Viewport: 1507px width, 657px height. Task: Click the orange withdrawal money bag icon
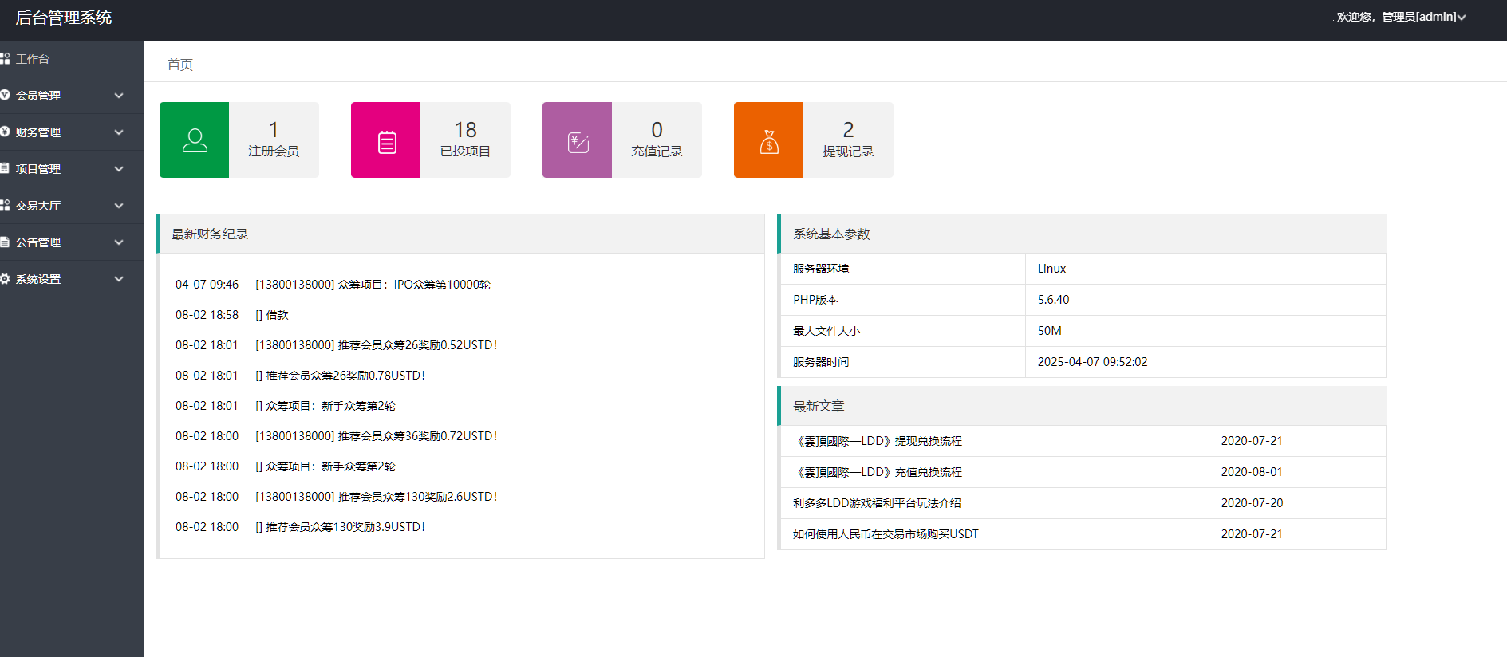769,141
